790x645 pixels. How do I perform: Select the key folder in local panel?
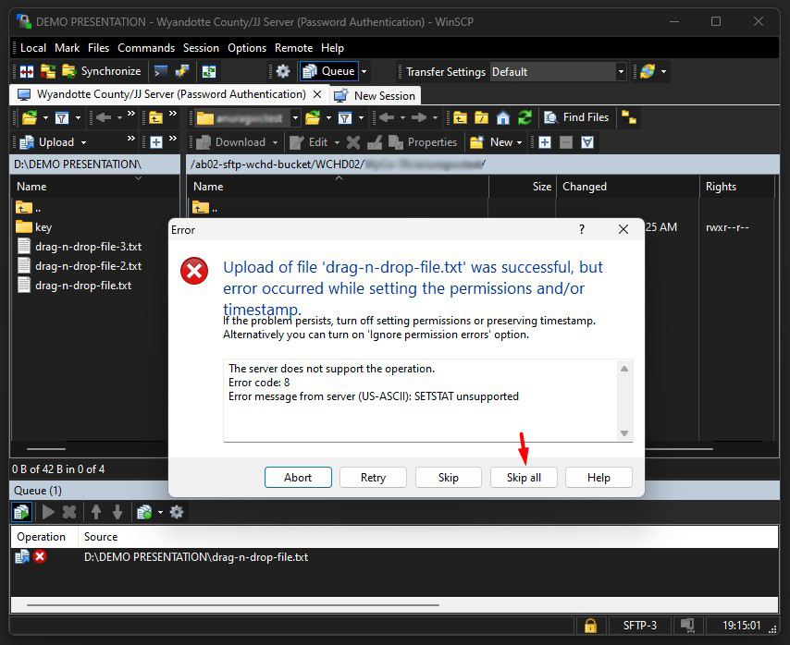33,227
